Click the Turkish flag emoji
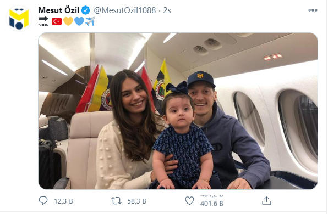 57,21
